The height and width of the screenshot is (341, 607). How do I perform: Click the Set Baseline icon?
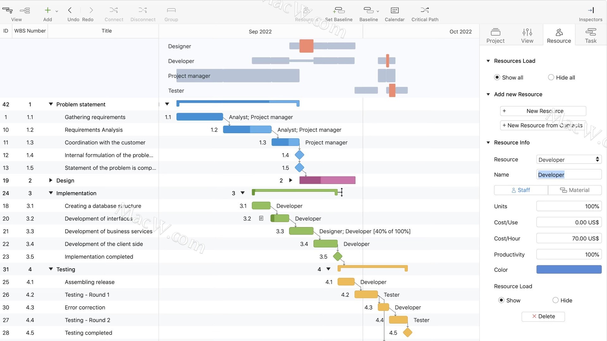coord(339,10)
